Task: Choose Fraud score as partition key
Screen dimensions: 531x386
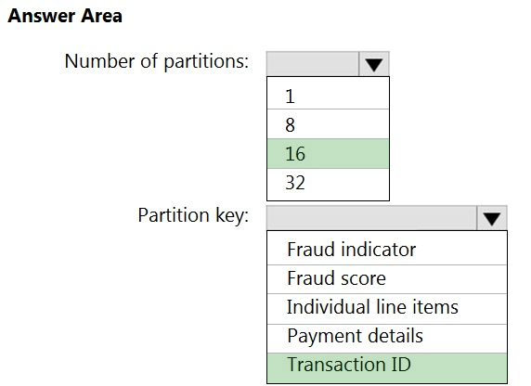Action: [387, 279]
